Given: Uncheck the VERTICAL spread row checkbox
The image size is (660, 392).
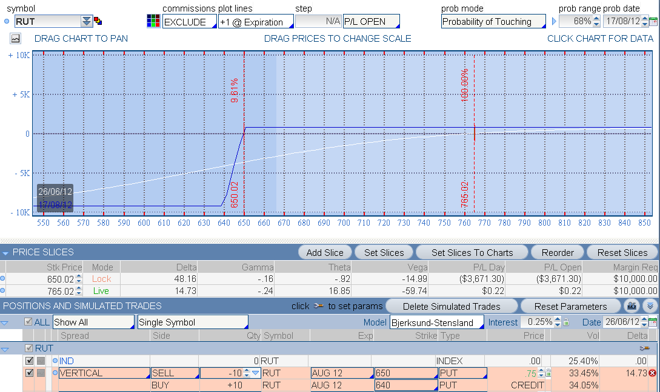Looking at the screenshot, I should (29, 373).
